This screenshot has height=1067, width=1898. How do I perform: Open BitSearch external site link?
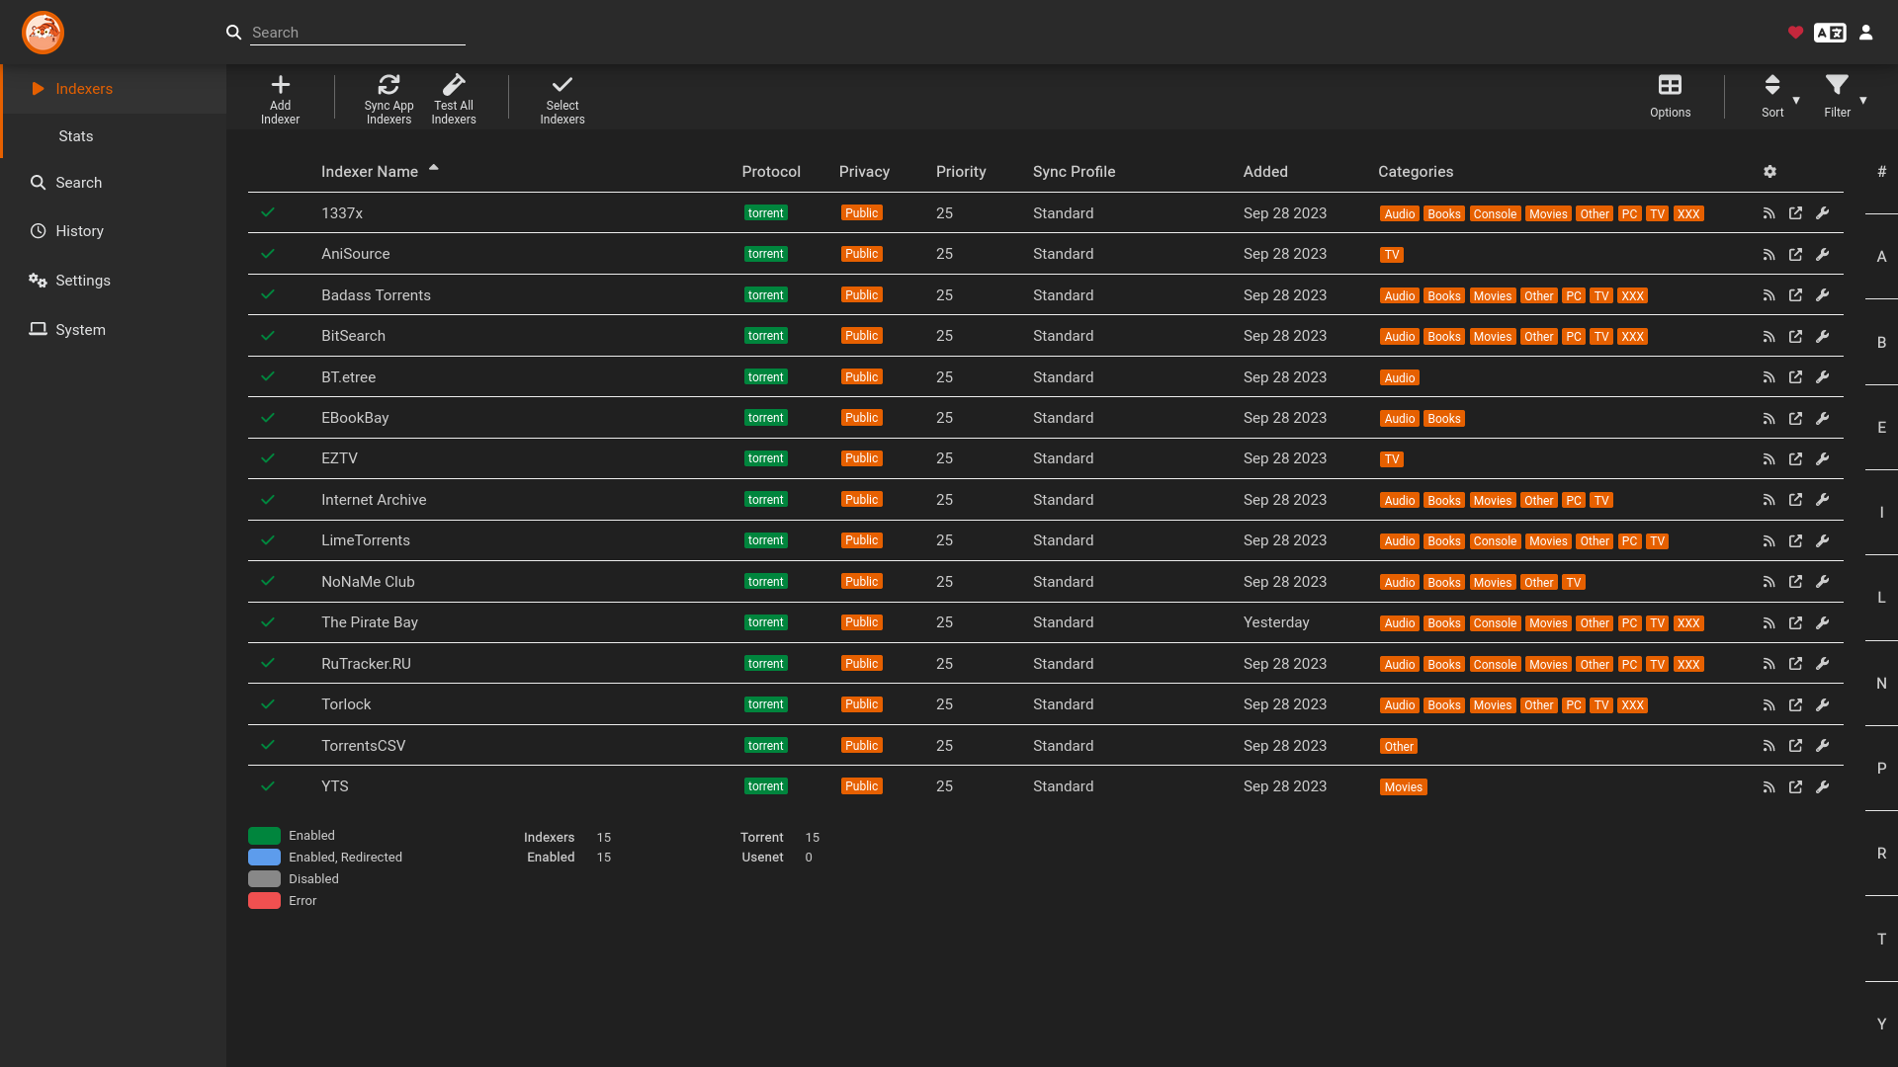(x=1795, y=337)
